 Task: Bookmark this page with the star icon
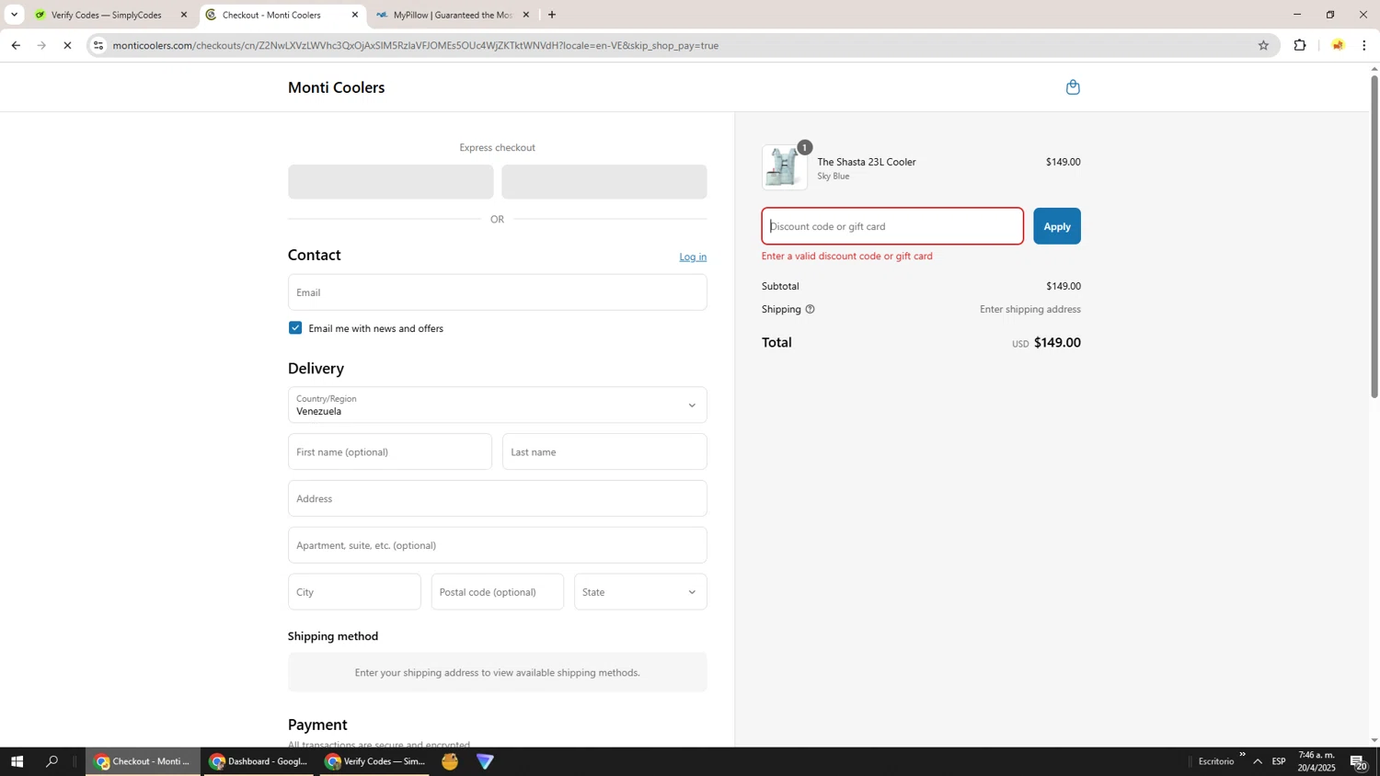pyautogui.click(x=1263, y=45)
